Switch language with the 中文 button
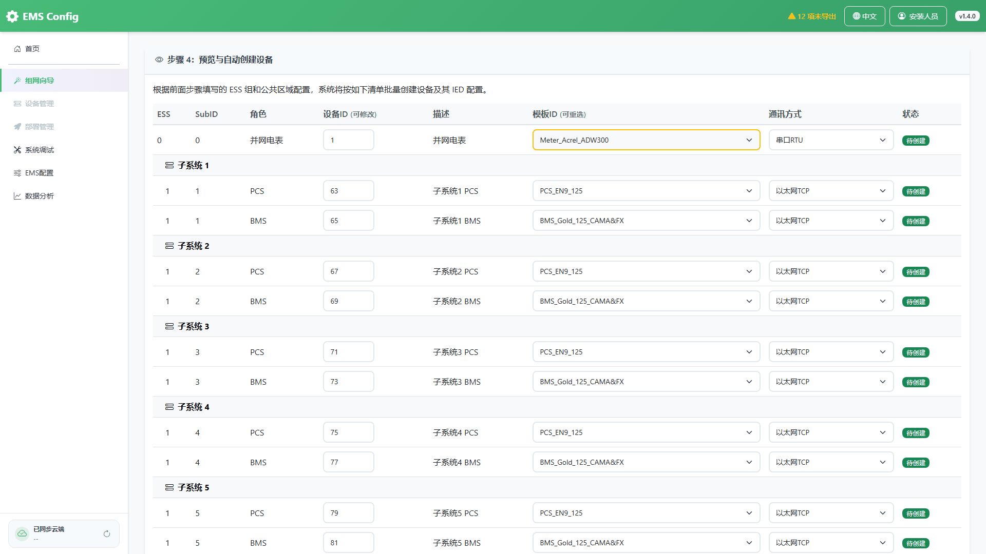986x554 pixels. pos(864,16)
